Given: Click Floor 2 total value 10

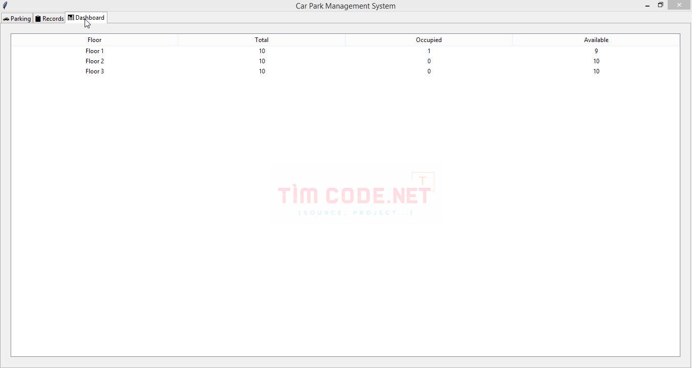Looking at the screenshot, I should click(262, 61).
